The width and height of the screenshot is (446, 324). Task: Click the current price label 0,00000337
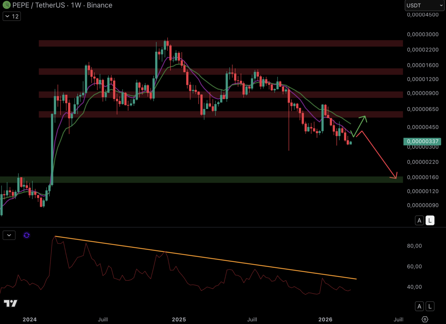[422, 141]
